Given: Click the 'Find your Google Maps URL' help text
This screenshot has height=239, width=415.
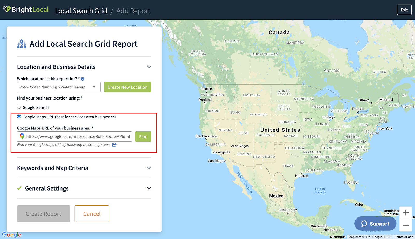Looking at the screenshot, I should coord(64,145).
